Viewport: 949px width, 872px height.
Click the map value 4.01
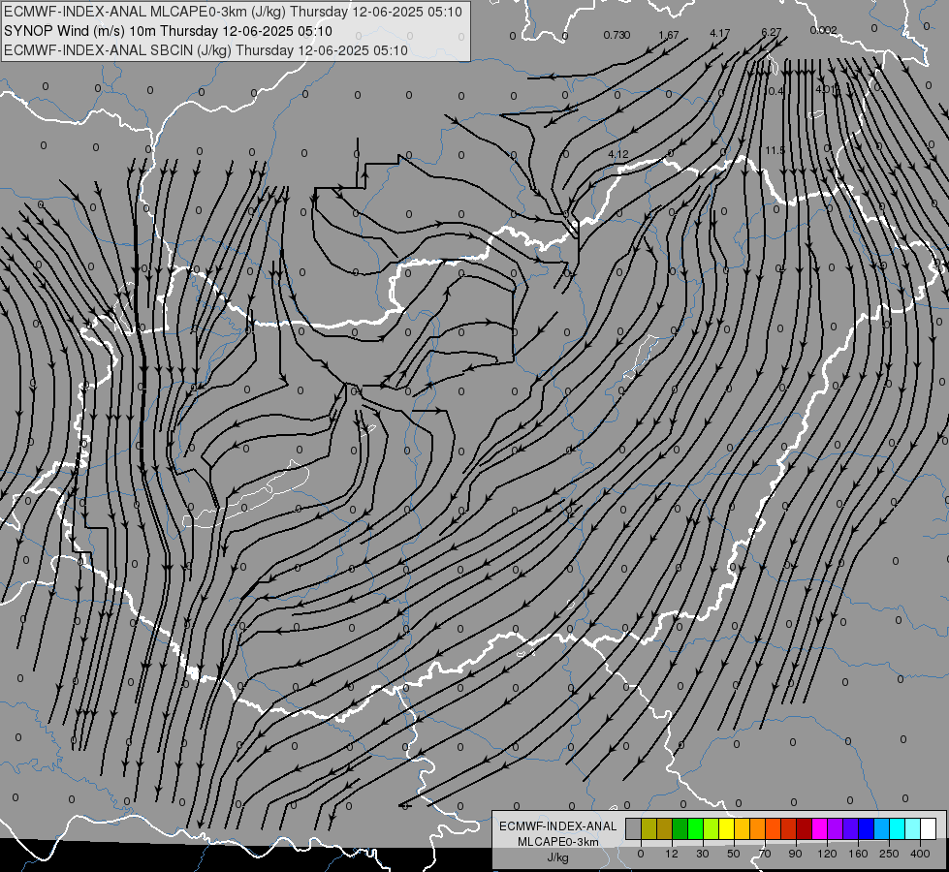827,89
